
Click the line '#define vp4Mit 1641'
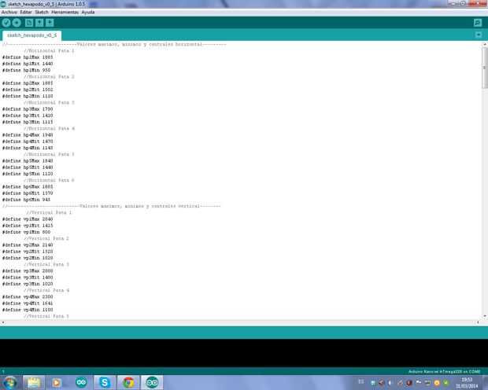point(28,304)
